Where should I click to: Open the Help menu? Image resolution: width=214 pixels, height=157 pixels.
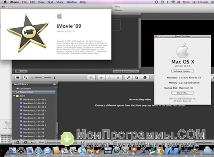83,2
